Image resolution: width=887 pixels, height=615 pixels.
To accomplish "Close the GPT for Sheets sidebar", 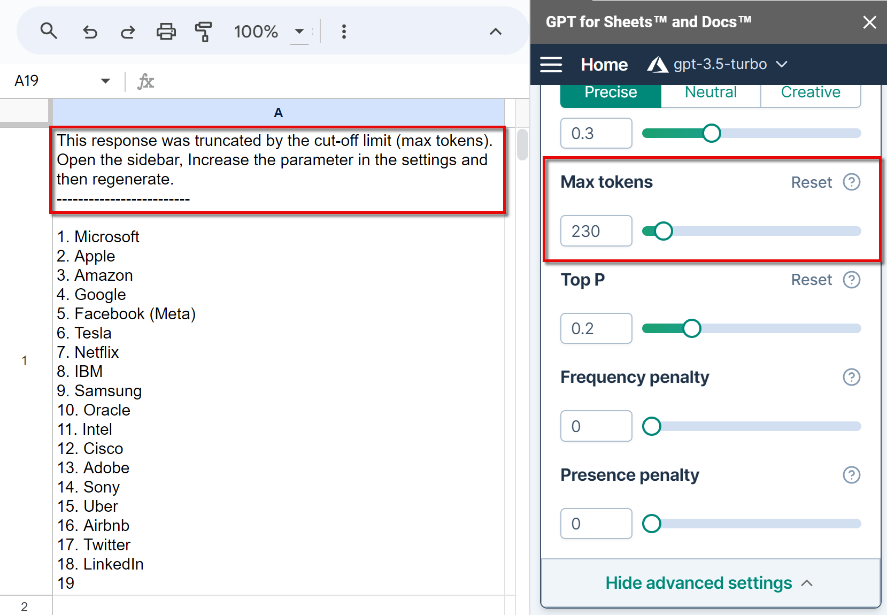I will (870, 22).
